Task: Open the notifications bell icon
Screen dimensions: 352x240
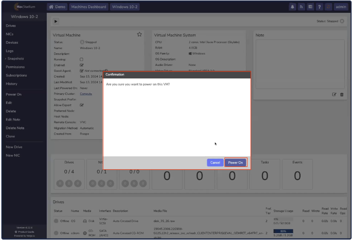Action: pos(292,7)
